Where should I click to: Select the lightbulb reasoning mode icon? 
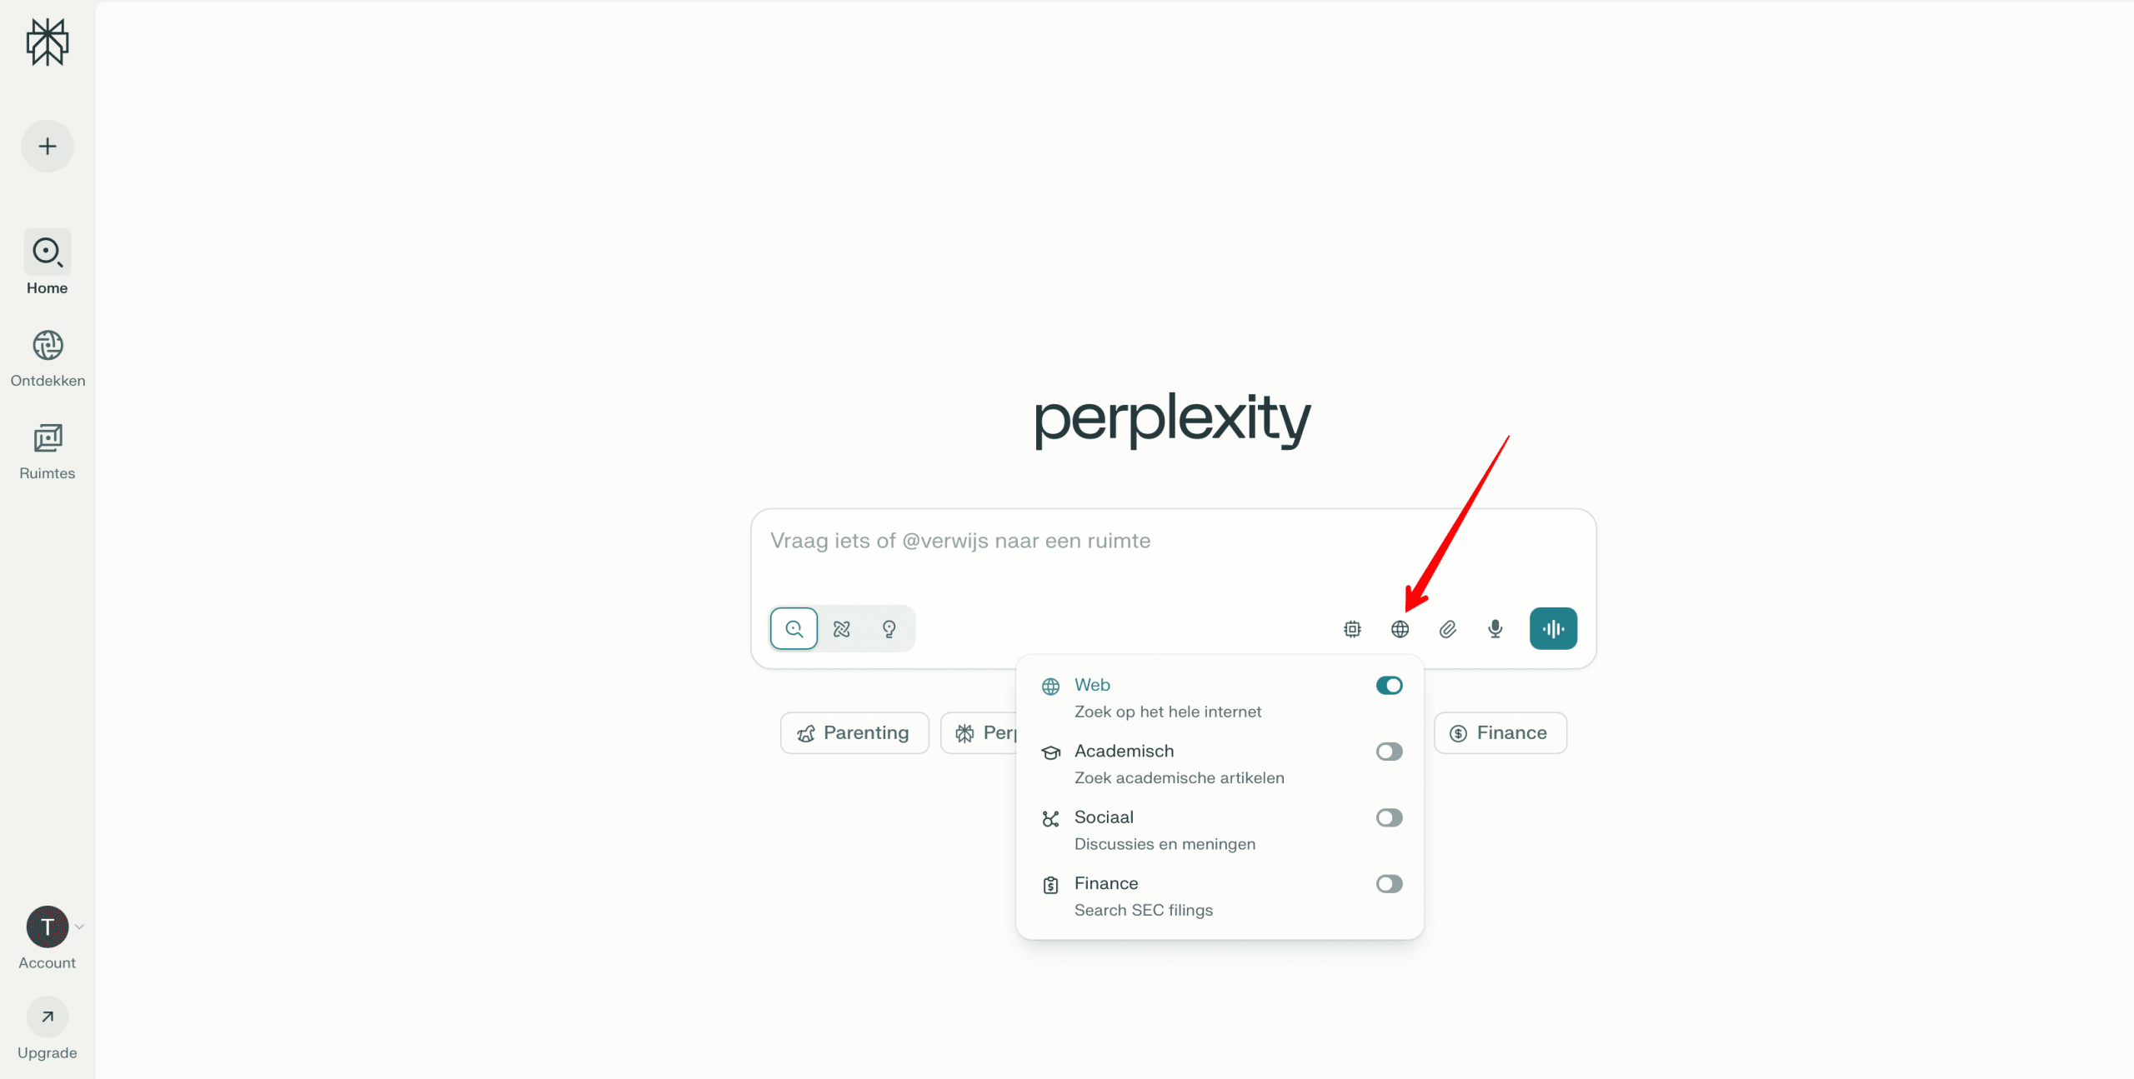coord(889,628)
